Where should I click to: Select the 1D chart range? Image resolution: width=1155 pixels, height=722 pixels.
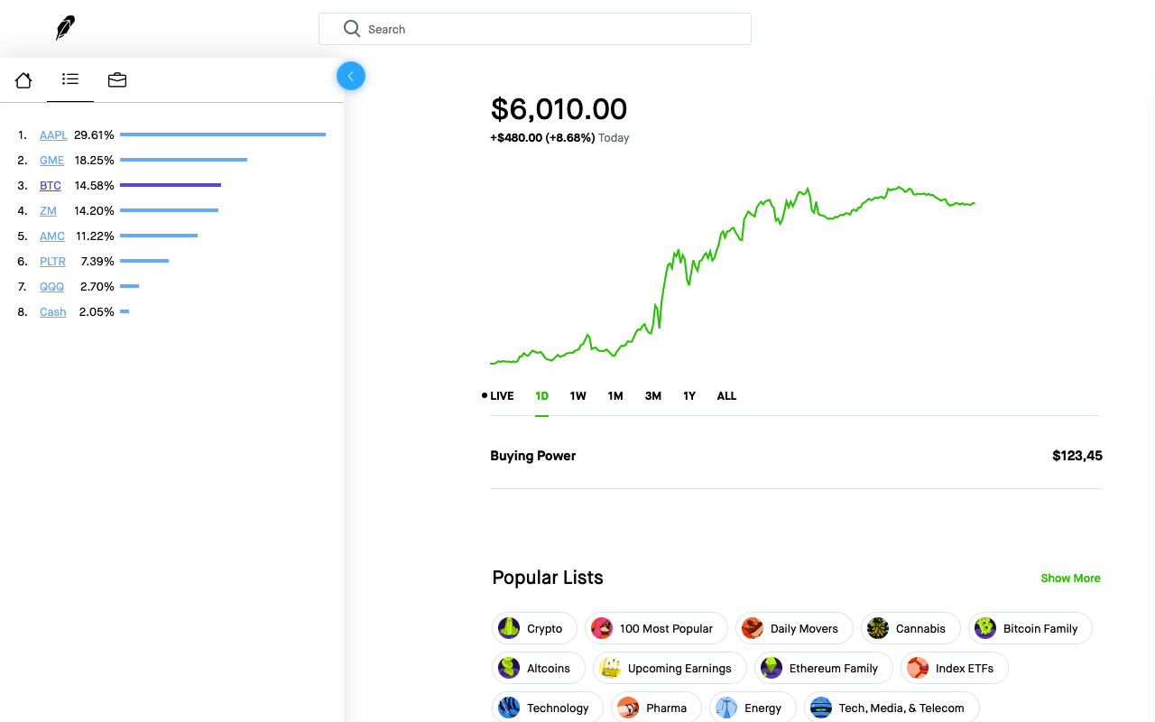point(541,396)
